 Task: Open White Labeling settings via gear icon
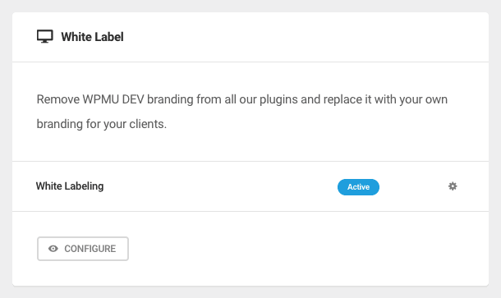click(x=453, y=186)
